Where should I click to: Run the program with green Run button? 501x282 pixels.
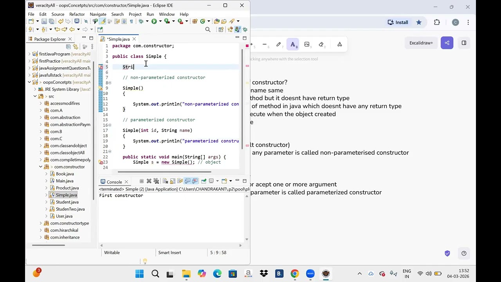154,21
